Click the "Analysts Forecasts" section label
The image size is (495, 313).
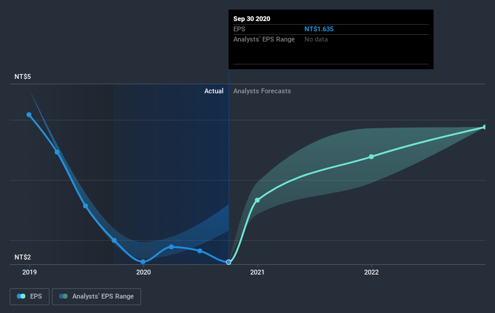click(262, 91)
